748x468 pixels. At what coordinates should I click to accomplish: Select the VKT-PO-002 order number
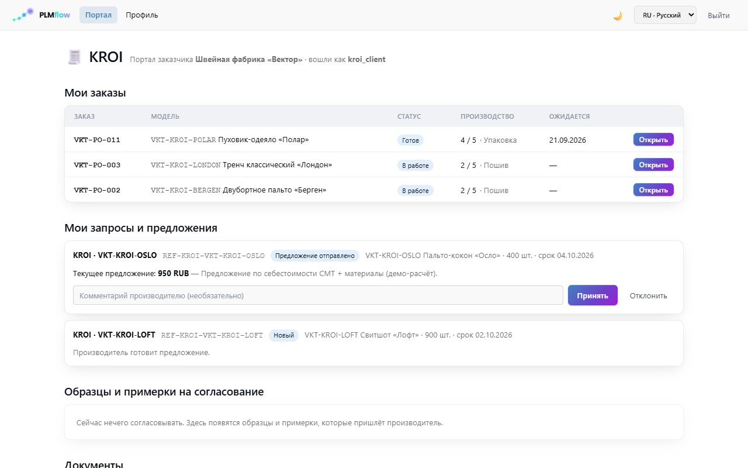coord(97,190)
